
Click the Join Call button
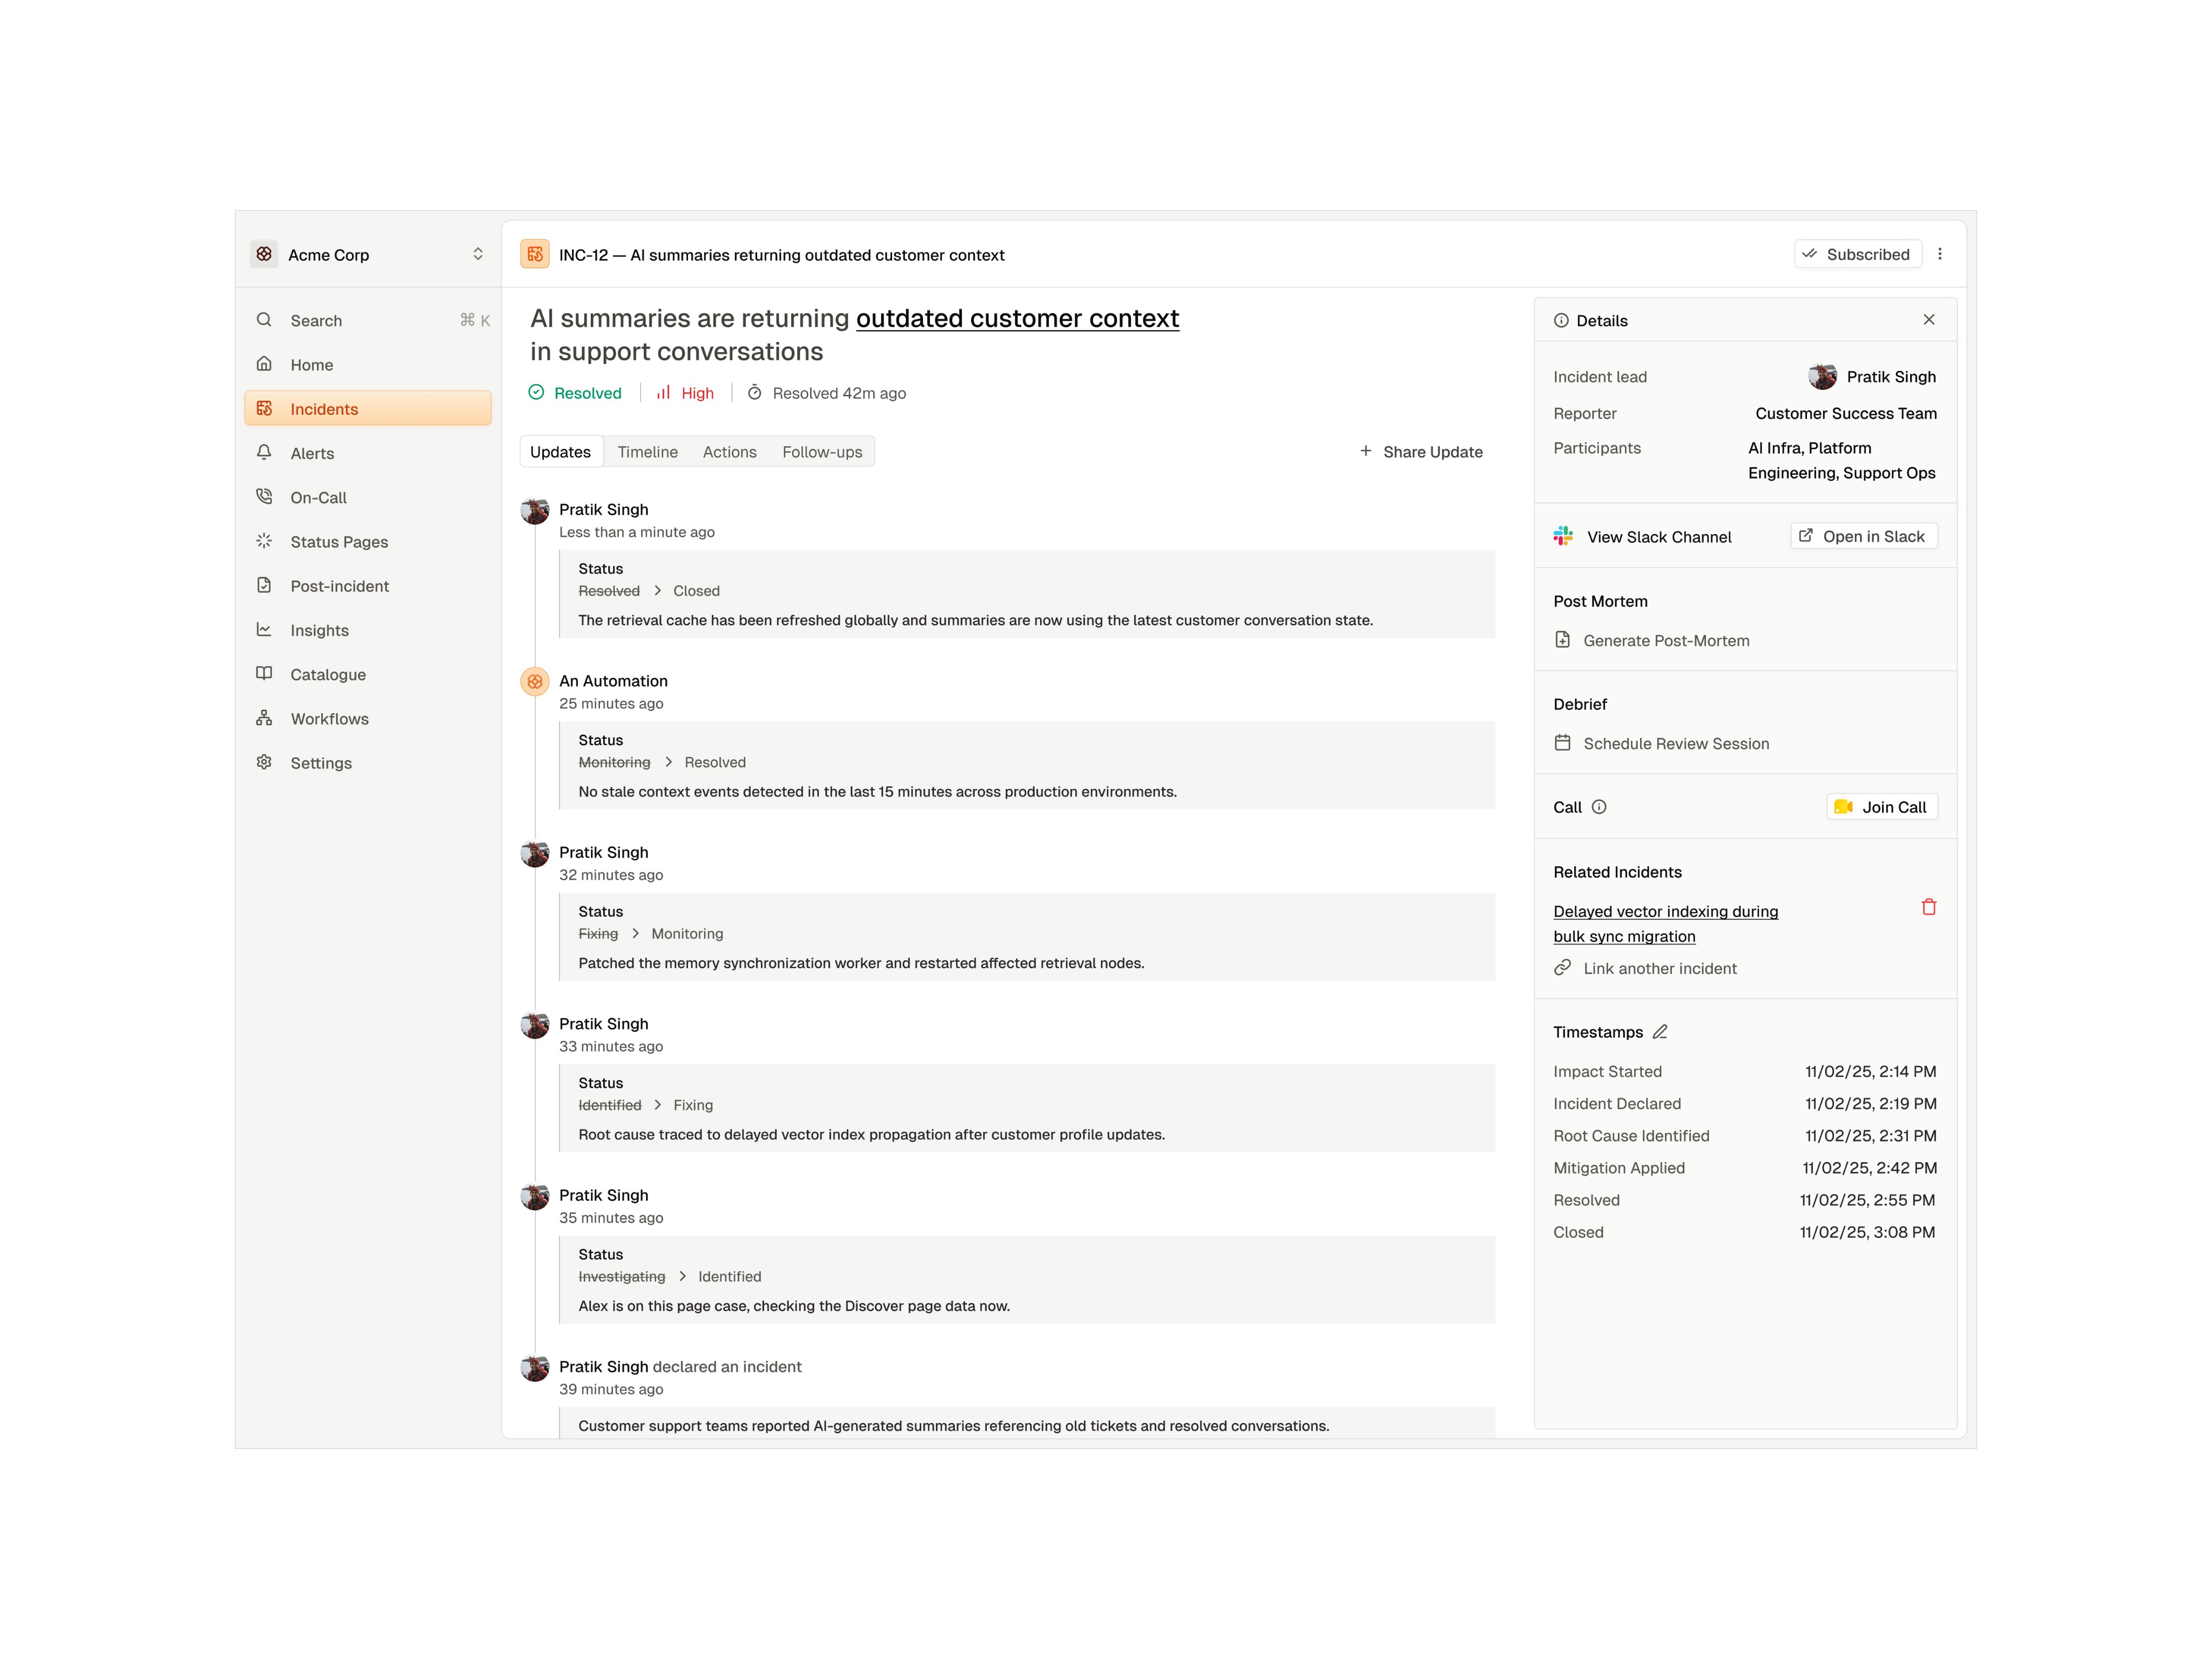(x=1882, y=807)
